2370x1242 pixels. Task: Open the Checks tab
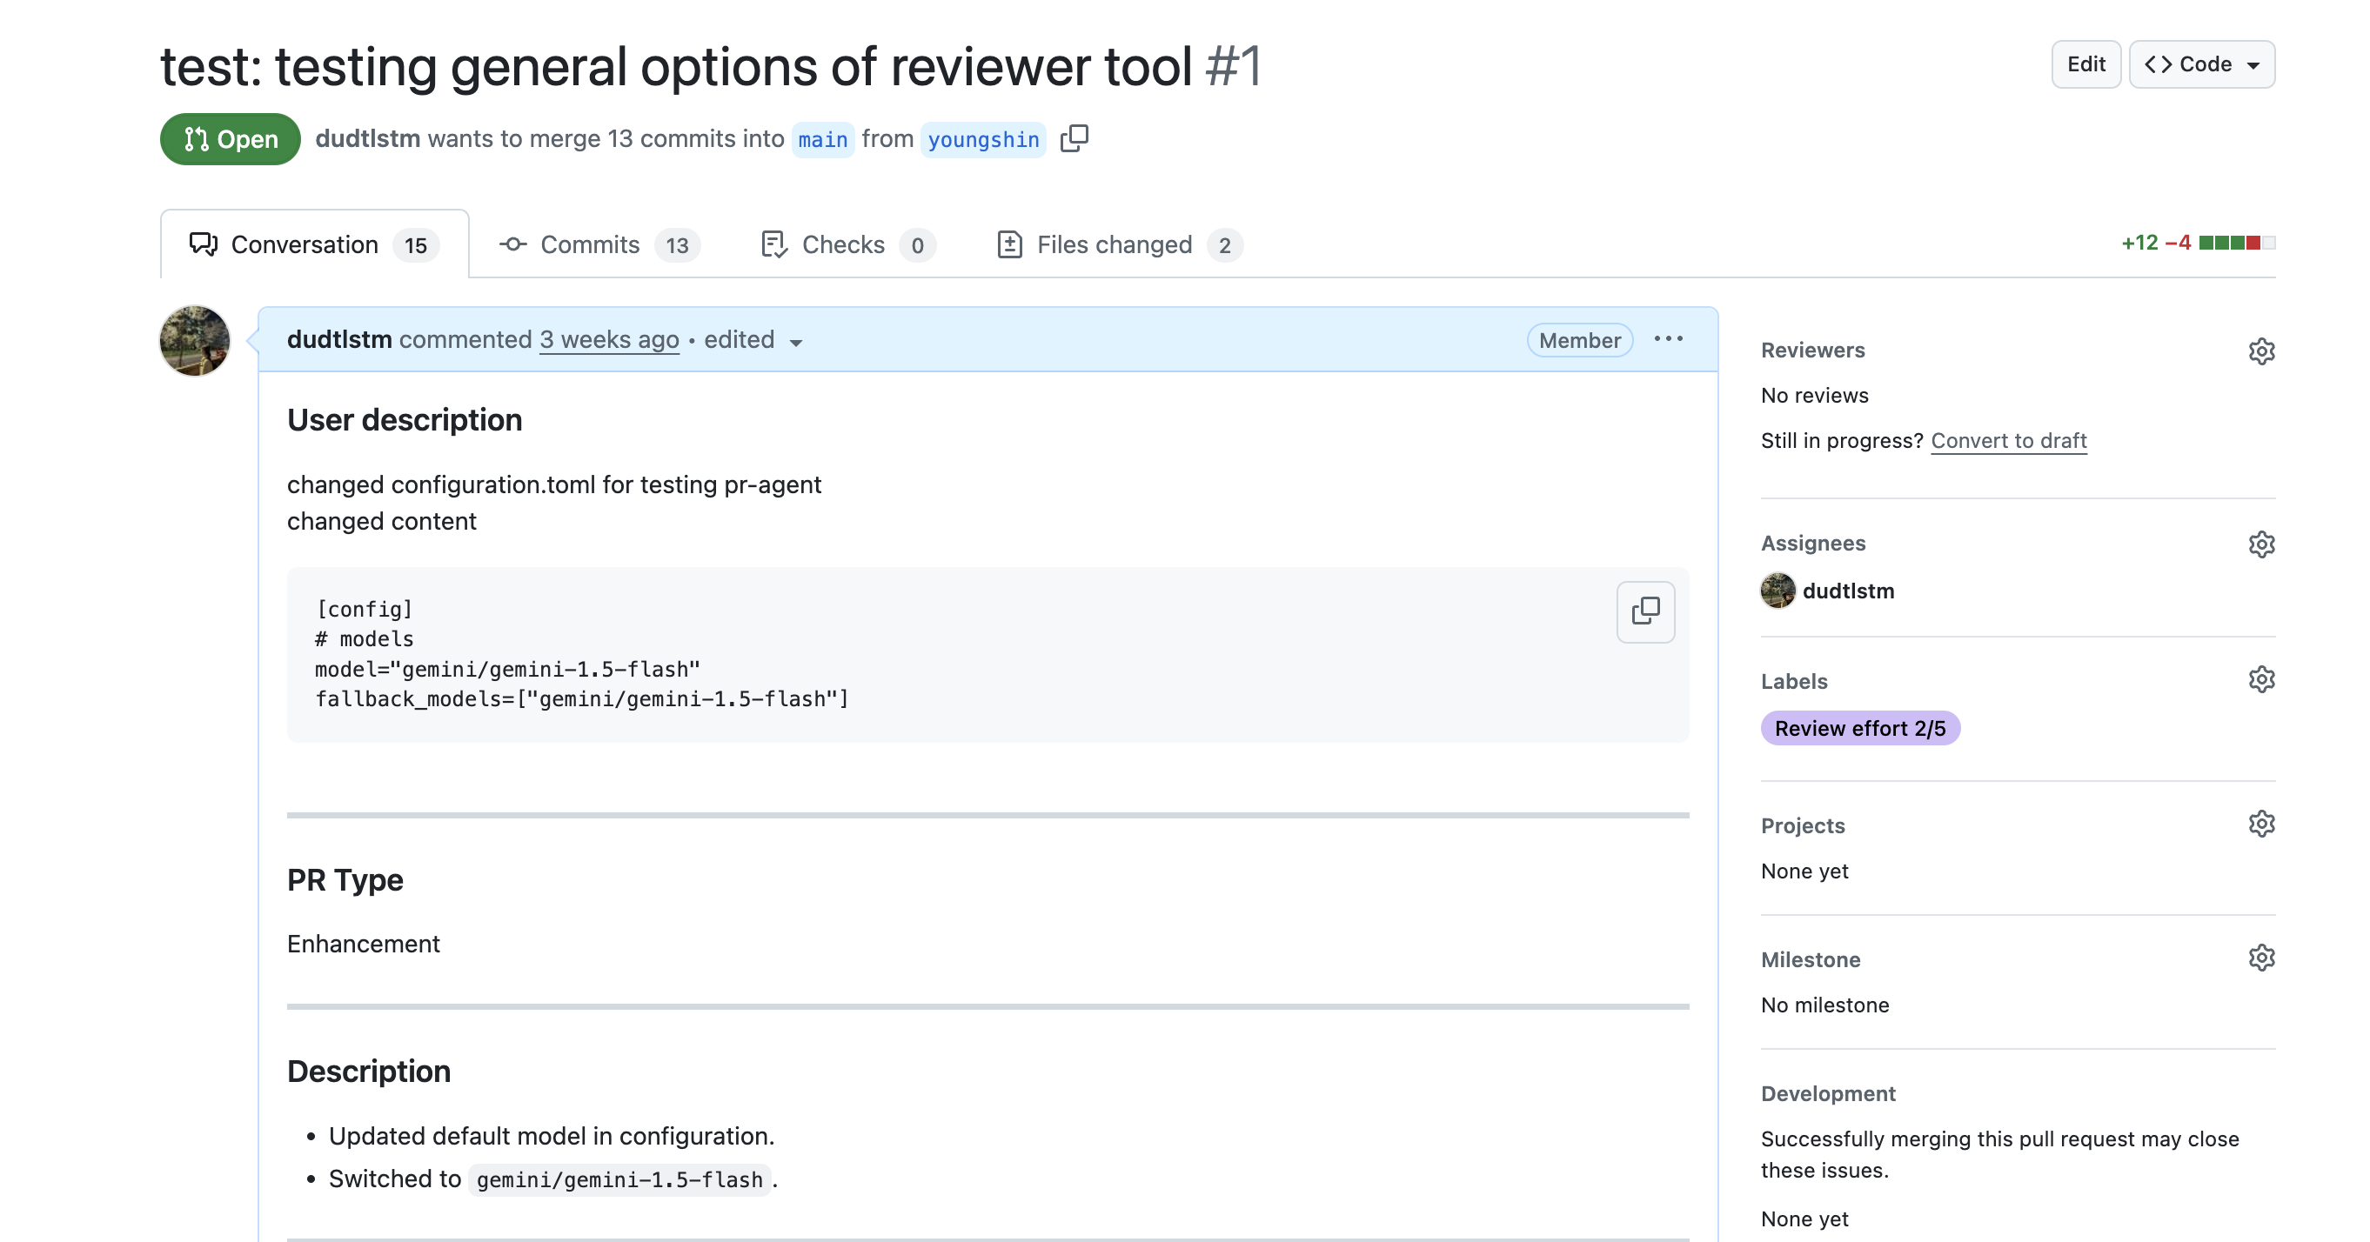click(x=847, y=244)
